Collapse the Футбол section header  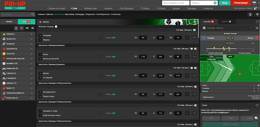click(41, 22)
